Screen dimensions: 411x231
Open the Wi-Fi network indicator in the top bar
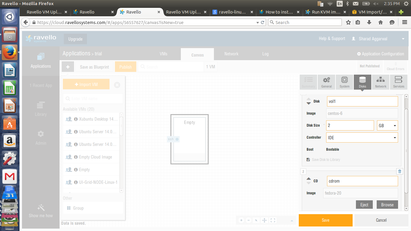330,4
